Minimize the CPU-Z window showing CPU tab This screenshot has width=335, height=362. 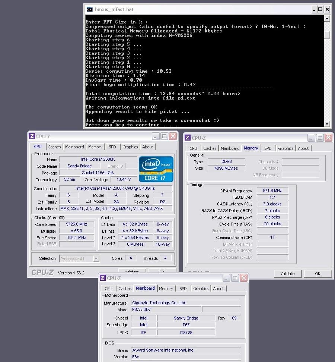pyautogui.click(x=156, y=136)
